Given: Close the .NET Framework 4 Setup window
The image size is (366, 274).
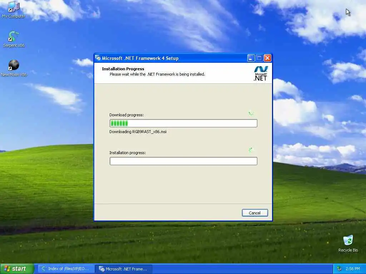Looking at the screenshot, I should point(267,58).
